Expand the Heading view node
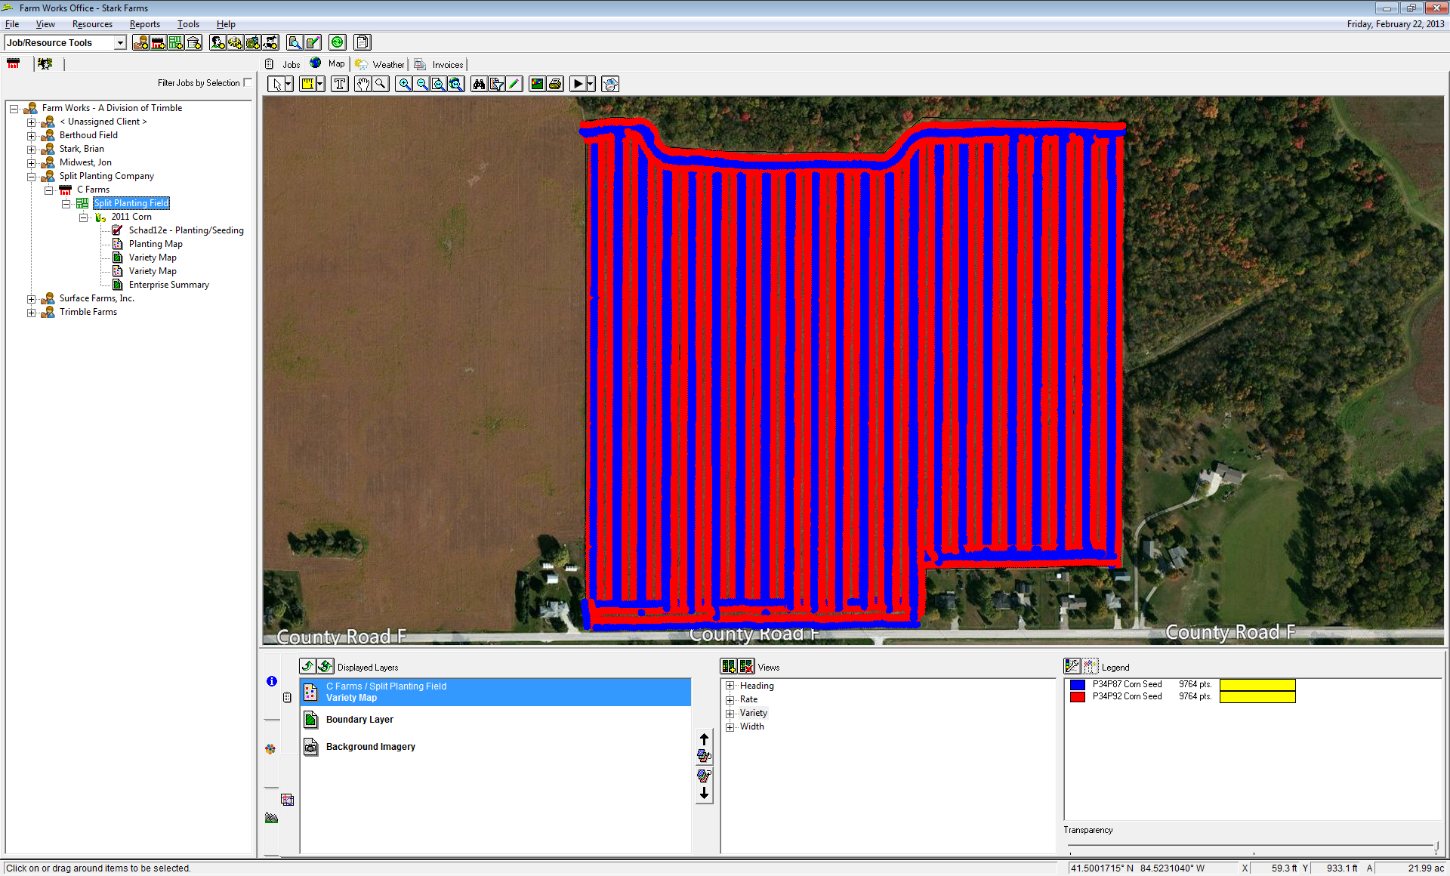The width and height of the screenshot is (1450, 876). click(x=730, y=686)
